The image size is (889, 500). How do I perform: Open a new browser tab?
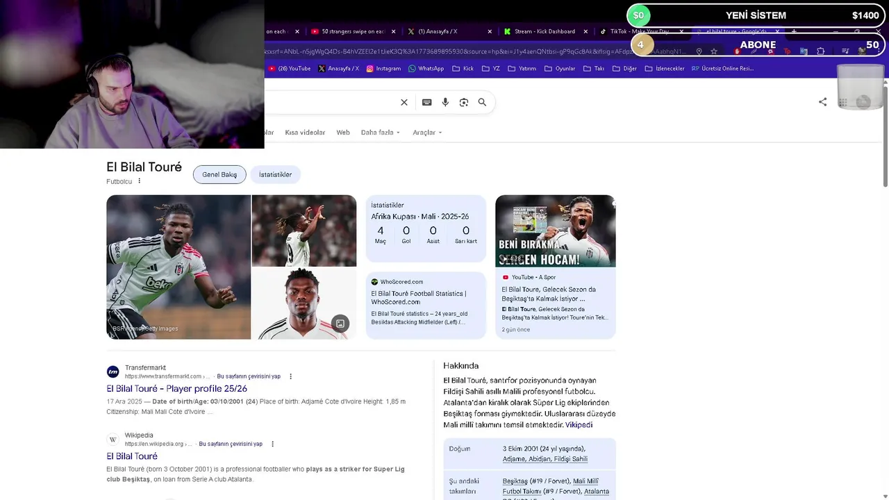[x=794, y=31]
